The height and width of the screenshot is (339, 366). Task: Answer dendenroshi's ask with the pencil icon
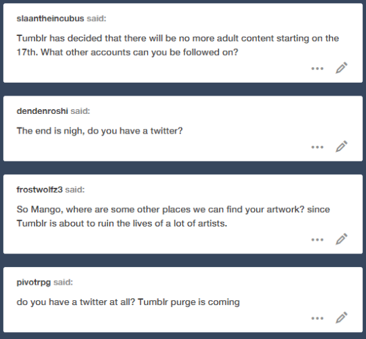click(342, 146)
